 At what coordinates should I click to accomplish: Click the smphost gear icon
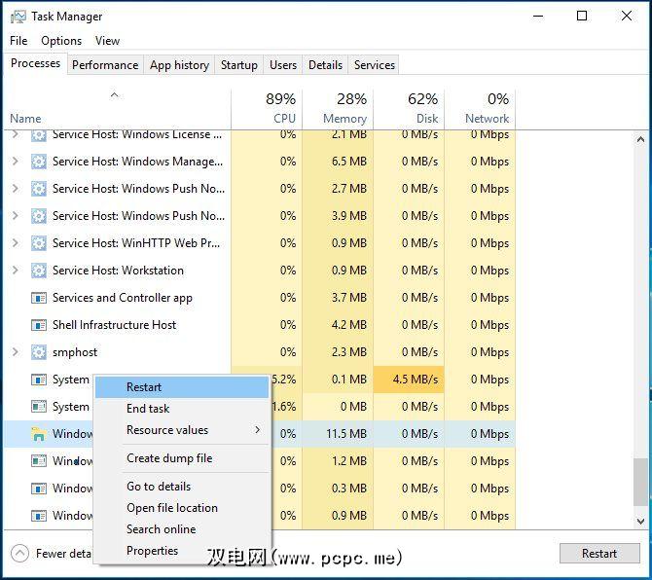coord(39,352)
